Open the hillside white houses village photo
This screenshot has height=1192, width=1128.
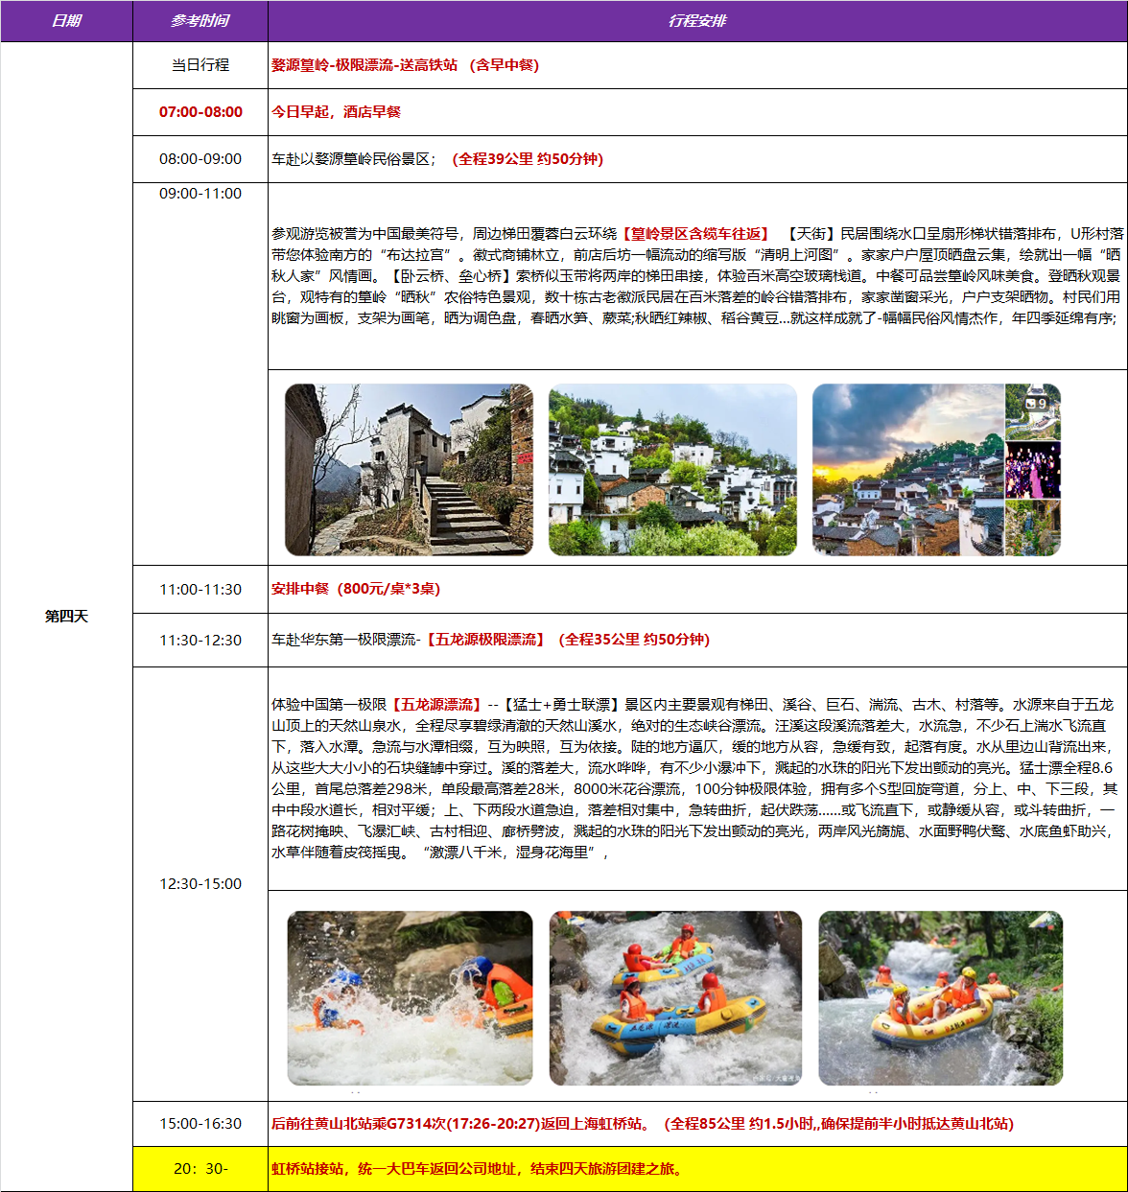pyautogui.click(x=672, y=470)
